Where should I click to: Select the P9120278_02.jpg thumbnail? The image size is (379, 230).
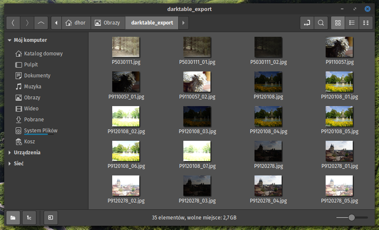coord(126,186)
